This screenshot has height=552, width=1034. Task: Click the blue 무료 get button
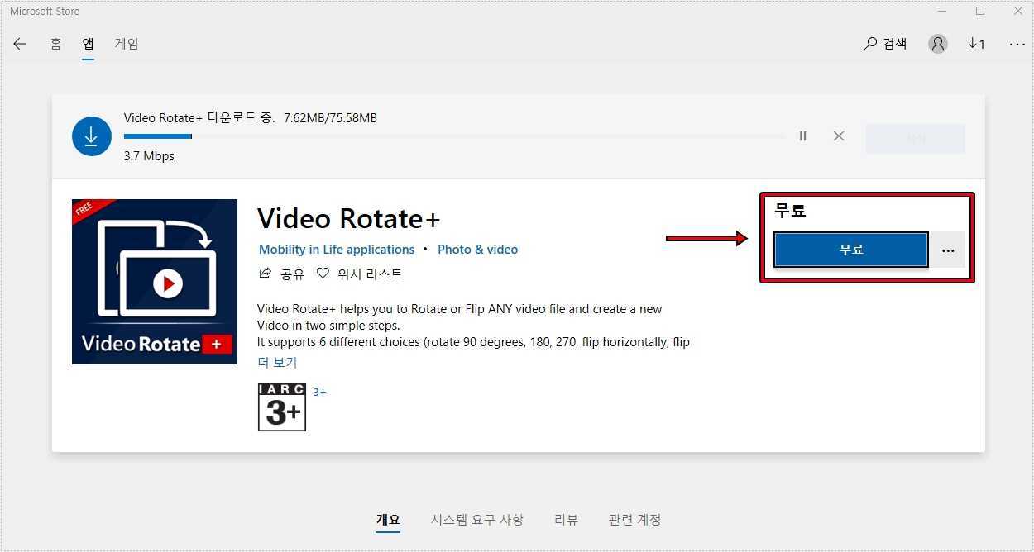point(851,250)
